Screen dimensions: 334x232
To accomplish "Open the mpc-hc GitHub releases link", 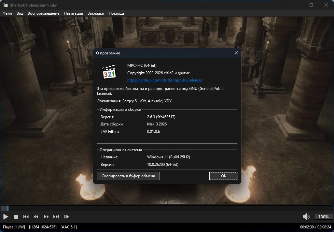I will [165, 80].
